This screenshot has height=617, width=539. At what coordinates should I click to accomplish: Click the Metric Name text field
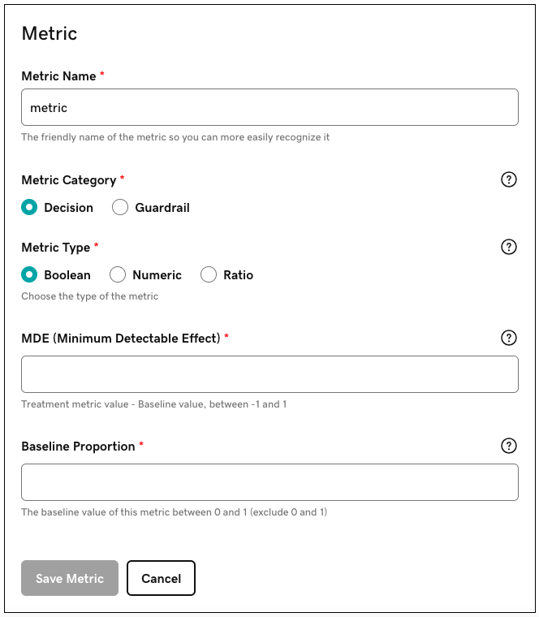[269, 107]
